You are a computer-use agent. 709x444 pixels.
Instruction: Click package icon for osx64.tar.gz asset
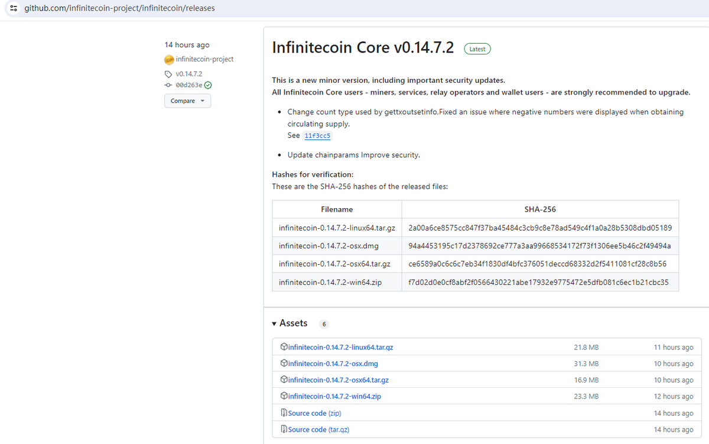[284, 380]
